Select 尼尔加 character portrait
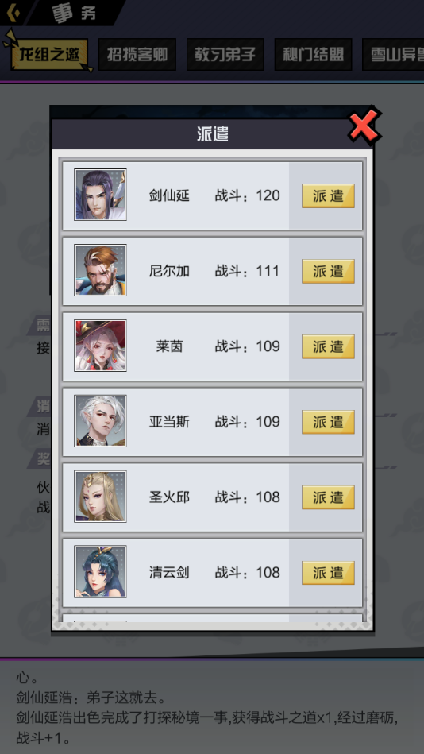Viewport: 424px width, 754px height. click(x=101, y=270)
